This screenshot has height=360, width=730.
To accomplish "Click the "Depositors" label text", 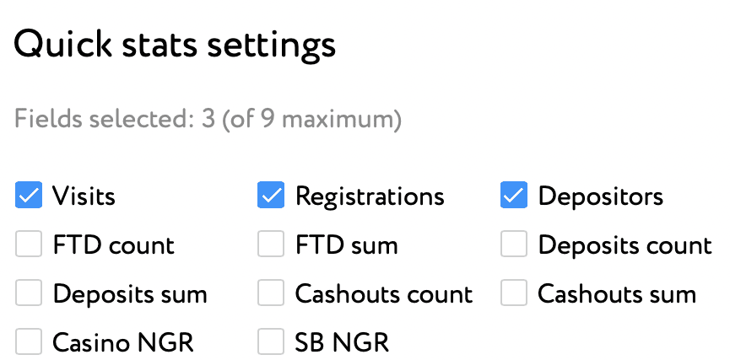I will tap(601, 196).
